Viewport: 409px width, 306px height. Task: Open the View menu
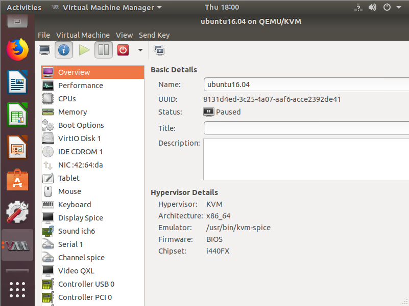pos(125,35)
